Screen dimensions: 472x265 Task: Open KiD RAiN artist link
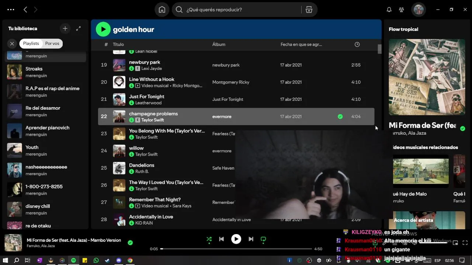tap(144, 223)
